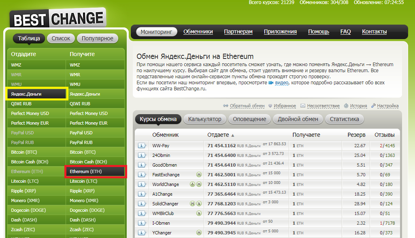Click the M badge next to YChanger

(199, 233)
